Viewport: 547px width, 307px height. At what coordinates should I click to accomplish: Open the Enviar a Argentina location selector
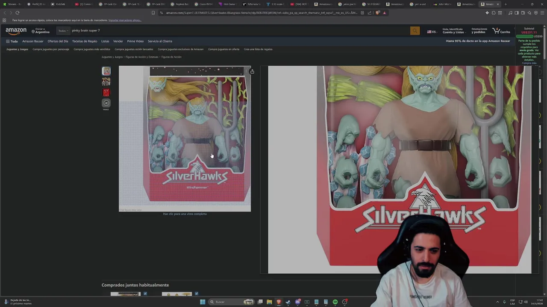tap(40, 31)
